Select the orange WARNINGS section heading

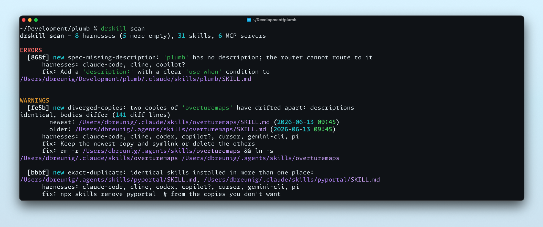[35, 100]
